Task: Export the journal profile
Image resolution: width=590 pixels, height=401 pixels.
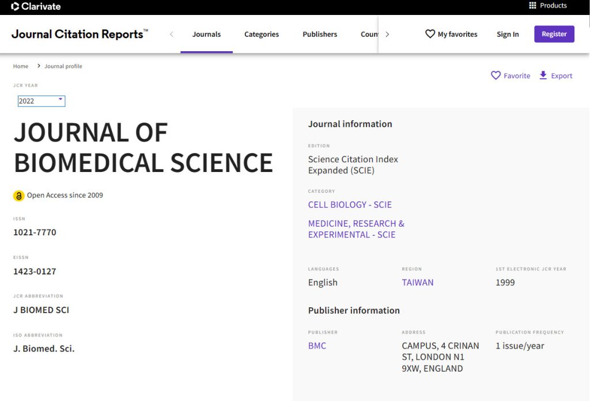Action: 556,75
